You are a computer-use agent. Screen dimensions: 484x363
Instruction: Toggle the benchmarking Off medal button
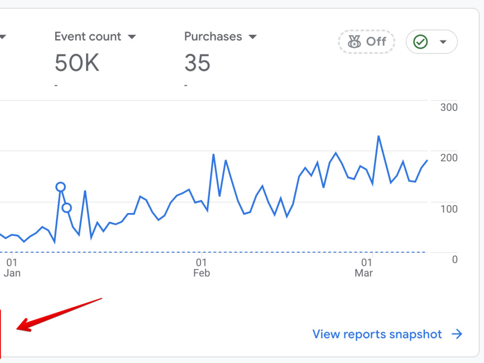click(366, 42)
